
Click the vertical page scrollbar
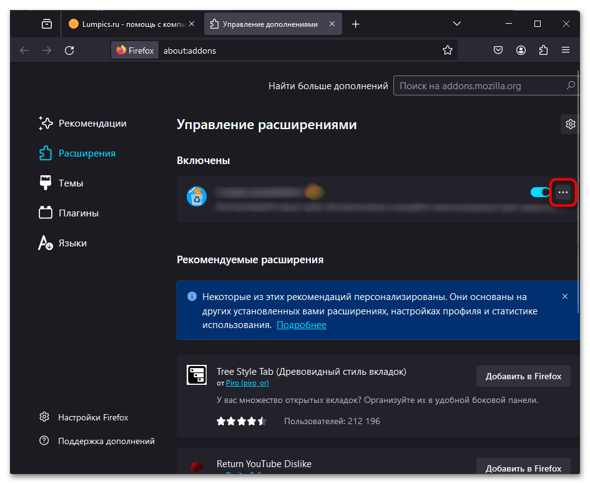coord(578,191)
